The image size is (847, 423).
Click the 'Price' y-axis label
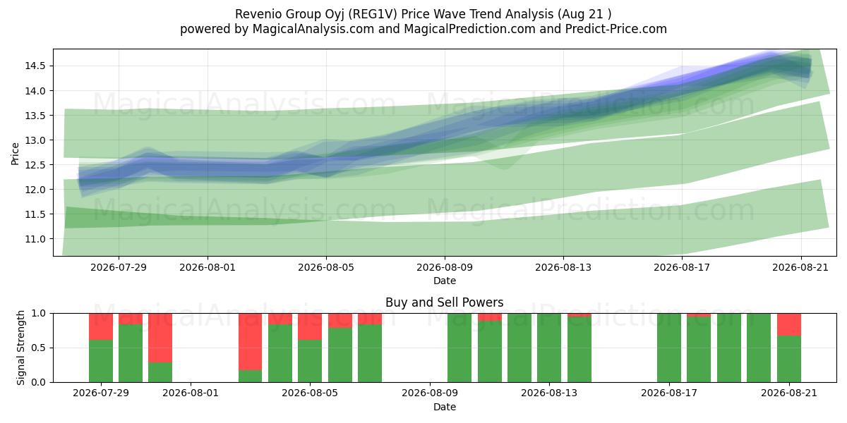tap(16, 153)
